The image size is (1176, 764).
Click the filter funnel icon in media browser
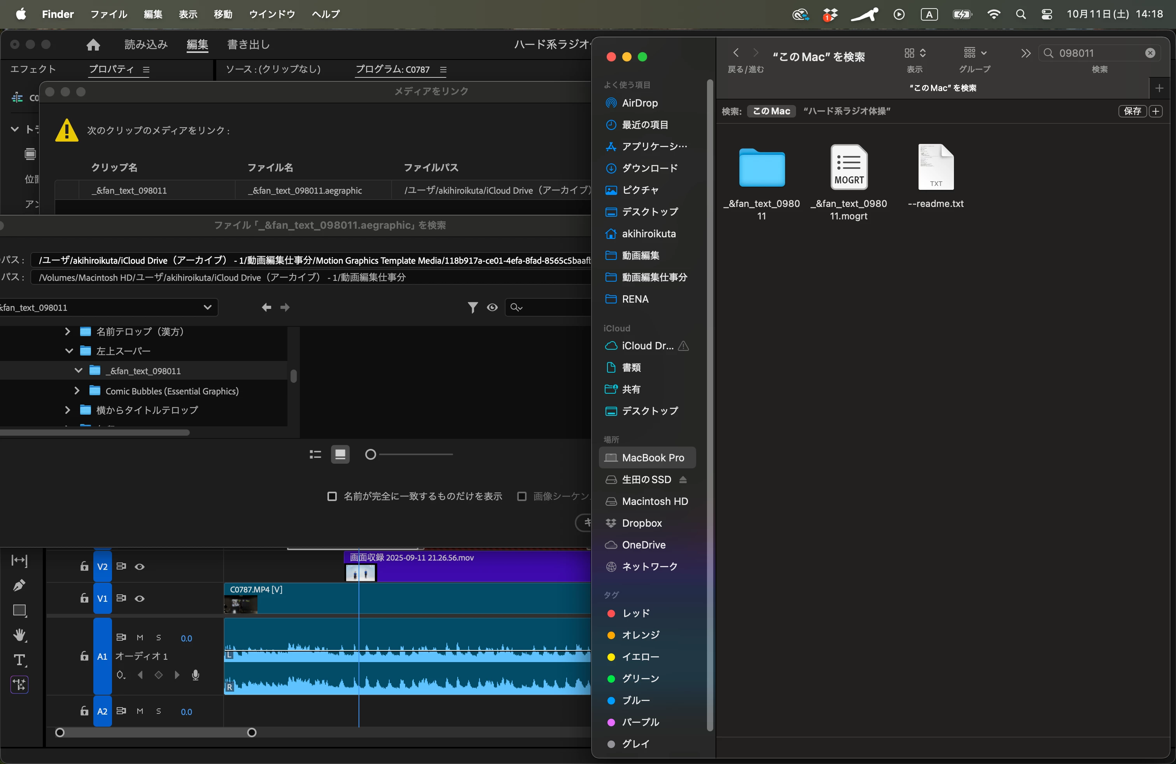pyautogui.click(x=472, y=307)
